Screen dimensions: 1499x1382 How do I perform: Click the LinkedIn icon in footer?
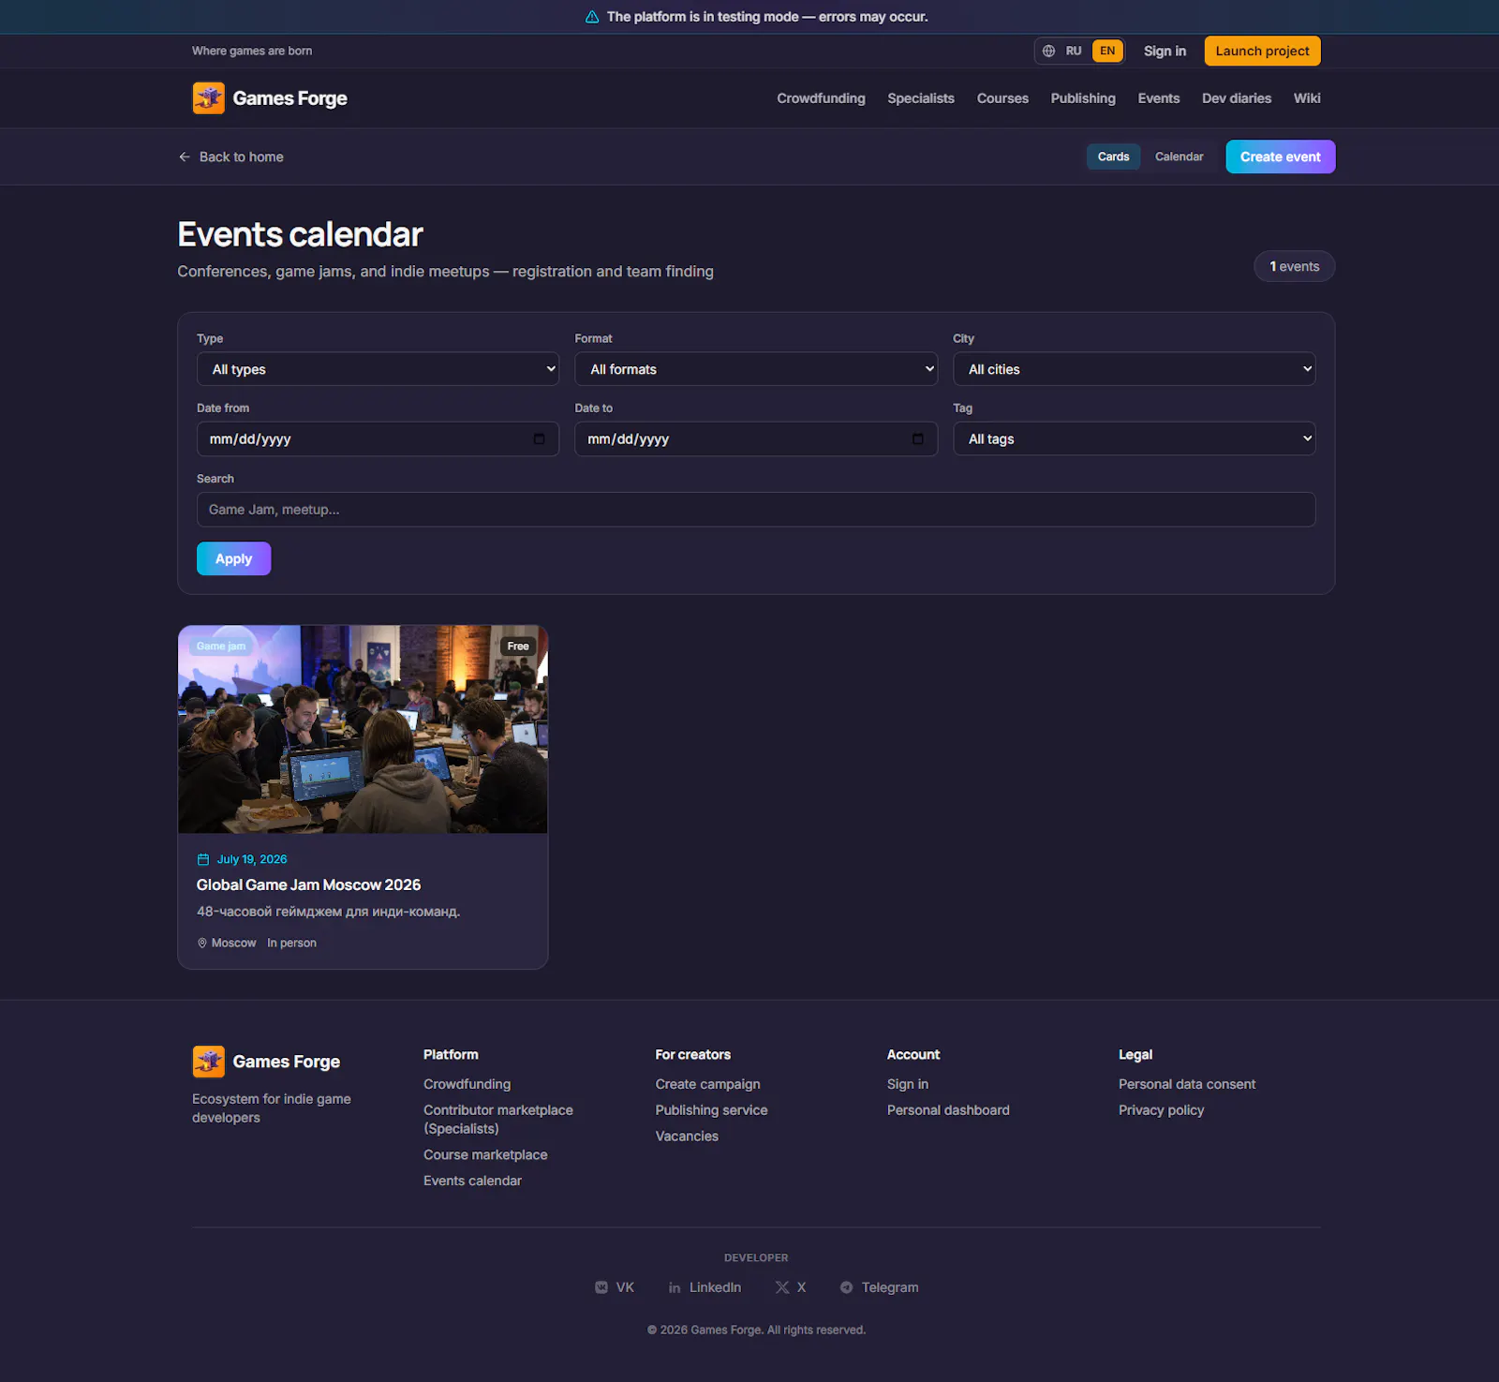(675, 1287)
